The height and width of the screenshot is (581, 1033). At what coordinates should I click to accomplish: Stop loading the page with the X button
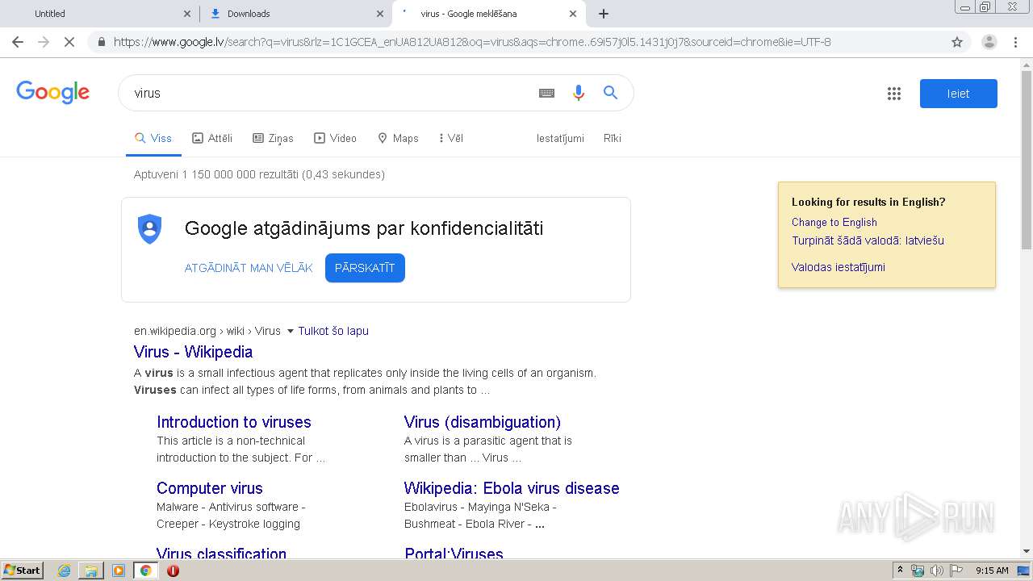pos(69,42)
